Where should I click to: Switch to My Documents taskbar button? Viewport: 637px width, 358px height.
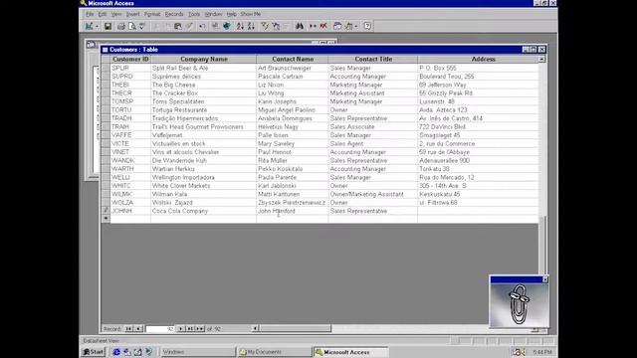coord(275,352)
